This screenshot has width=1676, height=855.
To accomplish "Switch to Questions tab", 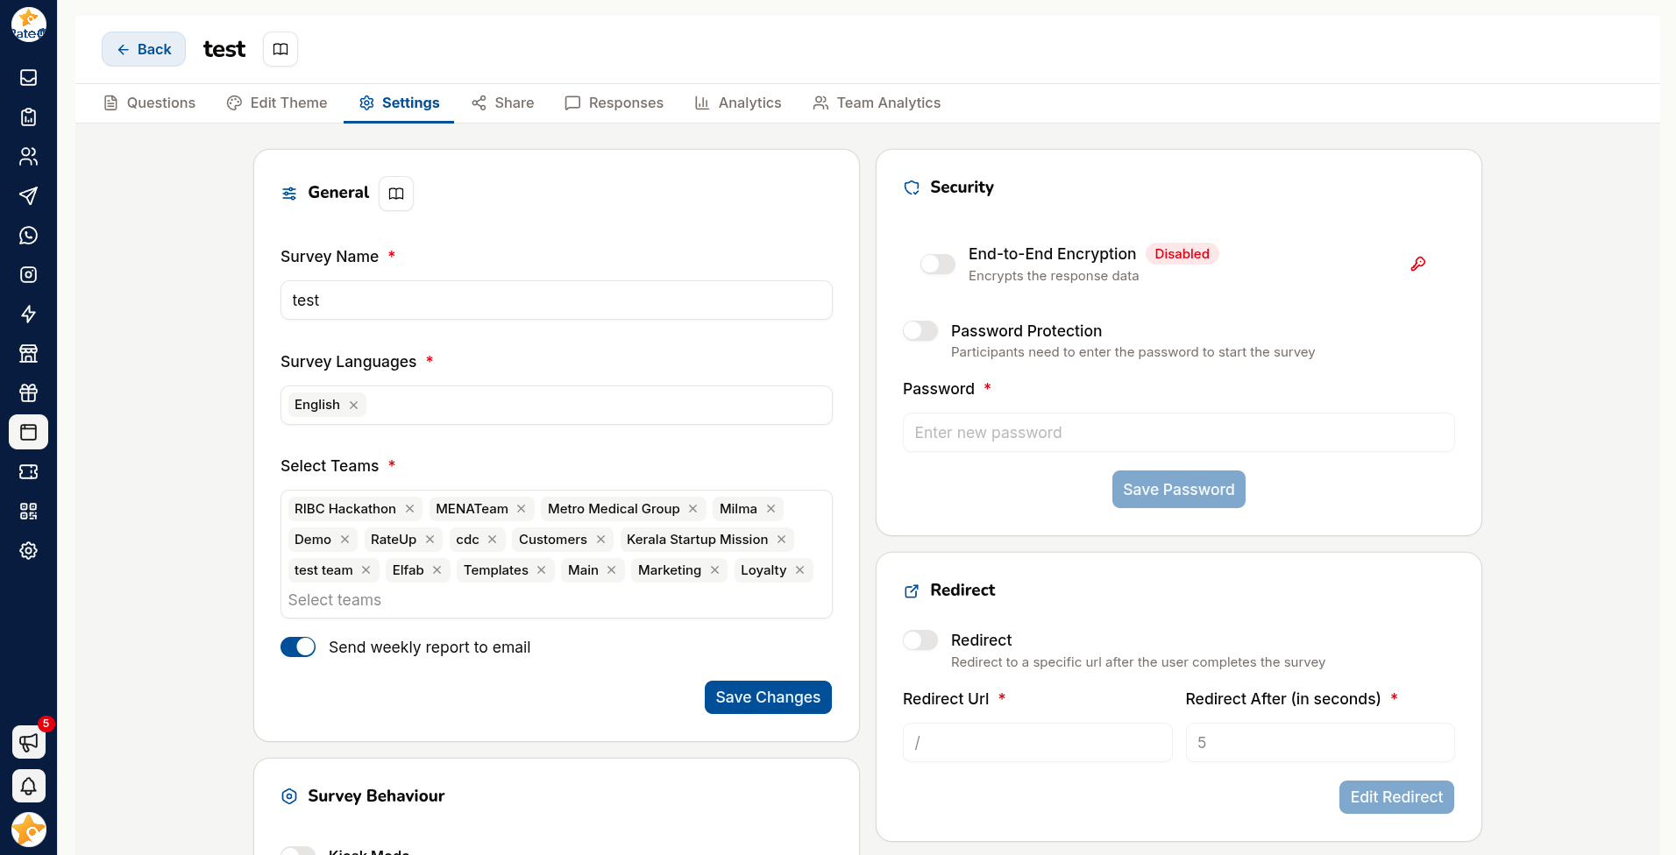I will 149,102.
